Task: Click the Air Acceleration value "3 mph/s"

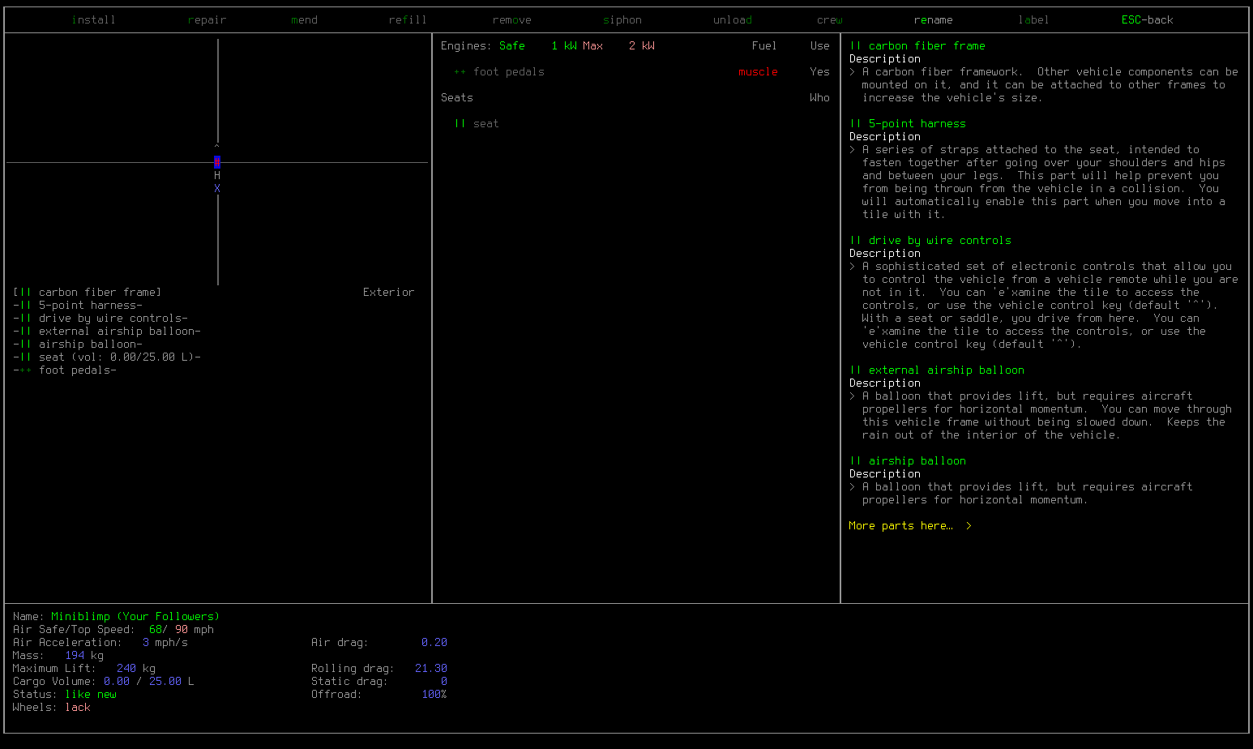Action: 165,643
